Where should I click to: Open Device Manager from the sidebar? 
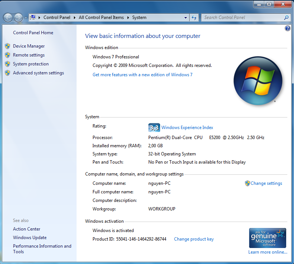click(29, 46)
